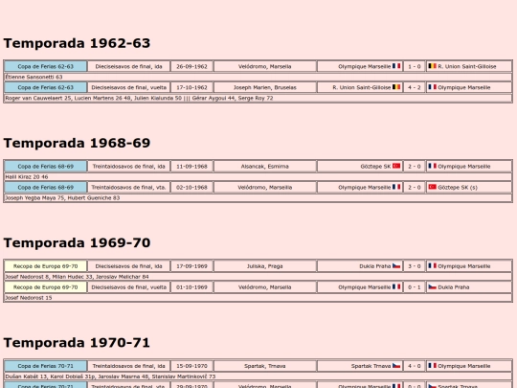Click Treintaidosavos de final, ida dated 11-09-1968
Screen dimensions: 517x388
tap(129, 167)
